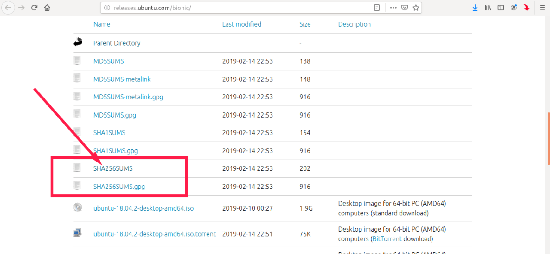The image size is (550, 254).
Task: Go to the Firefox home page
Action: (47, 8)
